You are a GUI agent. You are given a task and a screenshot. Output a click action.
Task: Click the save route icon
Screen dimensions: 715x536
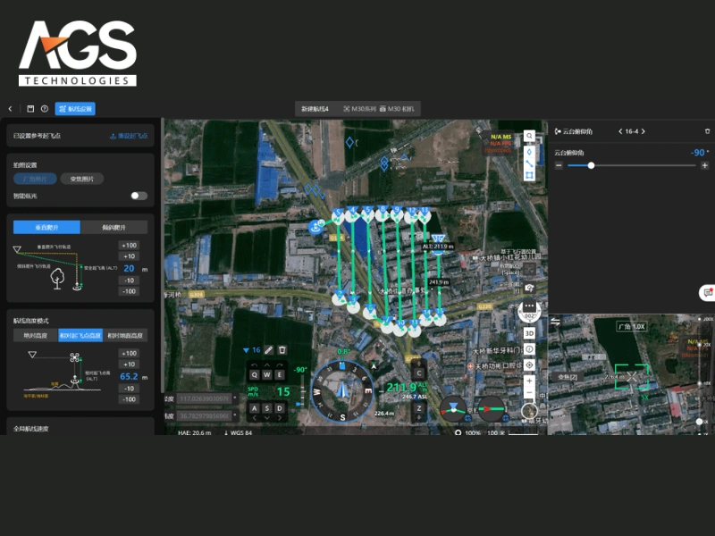coord(30,109)
